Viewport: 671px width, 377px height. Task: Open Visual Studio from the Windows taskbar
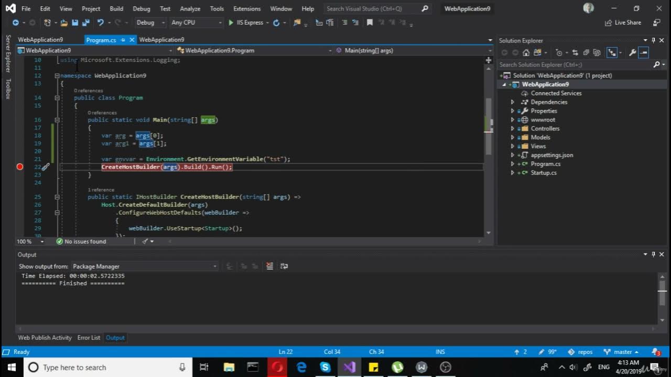(349, 367)
